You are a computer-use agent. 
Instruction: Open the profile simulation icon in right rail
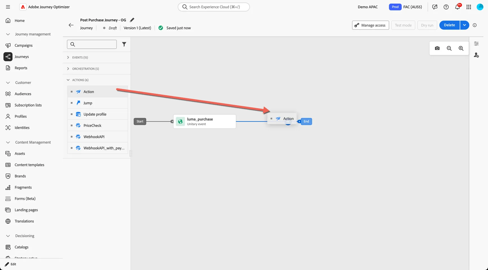coord(476,55)
